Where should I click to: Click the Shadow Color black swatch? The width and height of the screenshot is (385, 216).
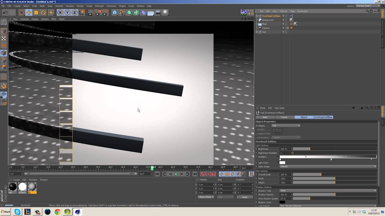(282, 202)
